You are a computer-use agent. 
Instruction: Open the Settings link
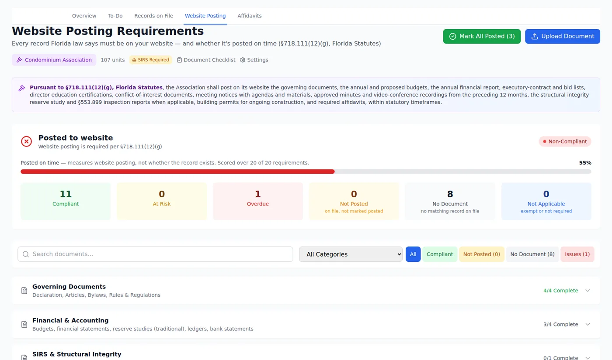[254, 60]
